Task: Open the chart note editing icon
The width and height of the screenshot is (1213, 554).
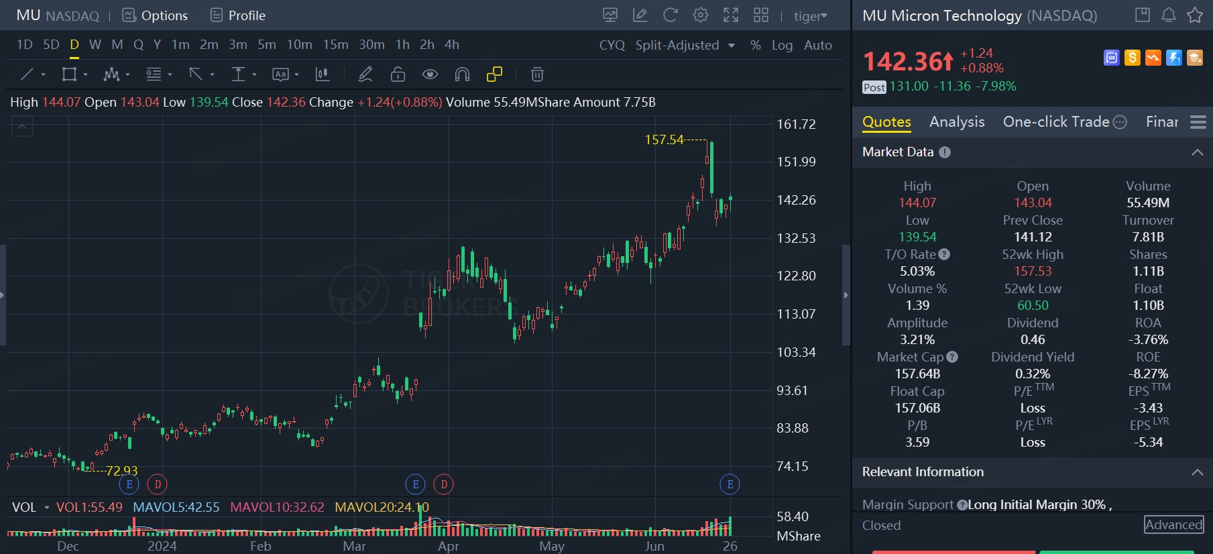Action: (640, 15)
